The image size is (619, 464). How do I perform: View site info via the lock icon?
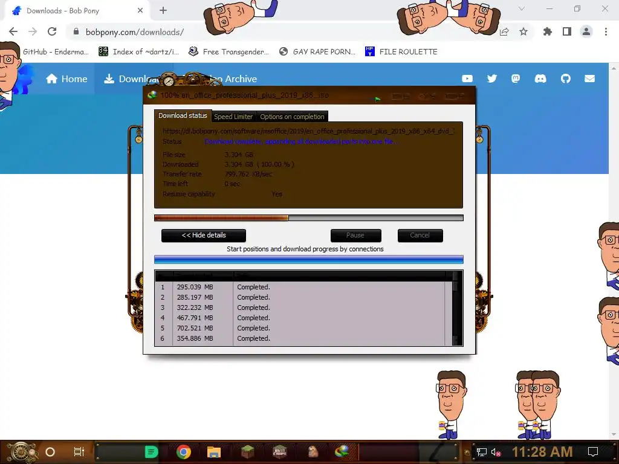pyautogui.click(x=76, y=31)
